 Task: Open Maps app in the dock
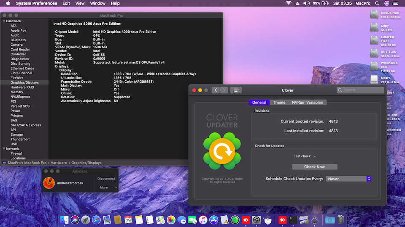click(160, 220)
